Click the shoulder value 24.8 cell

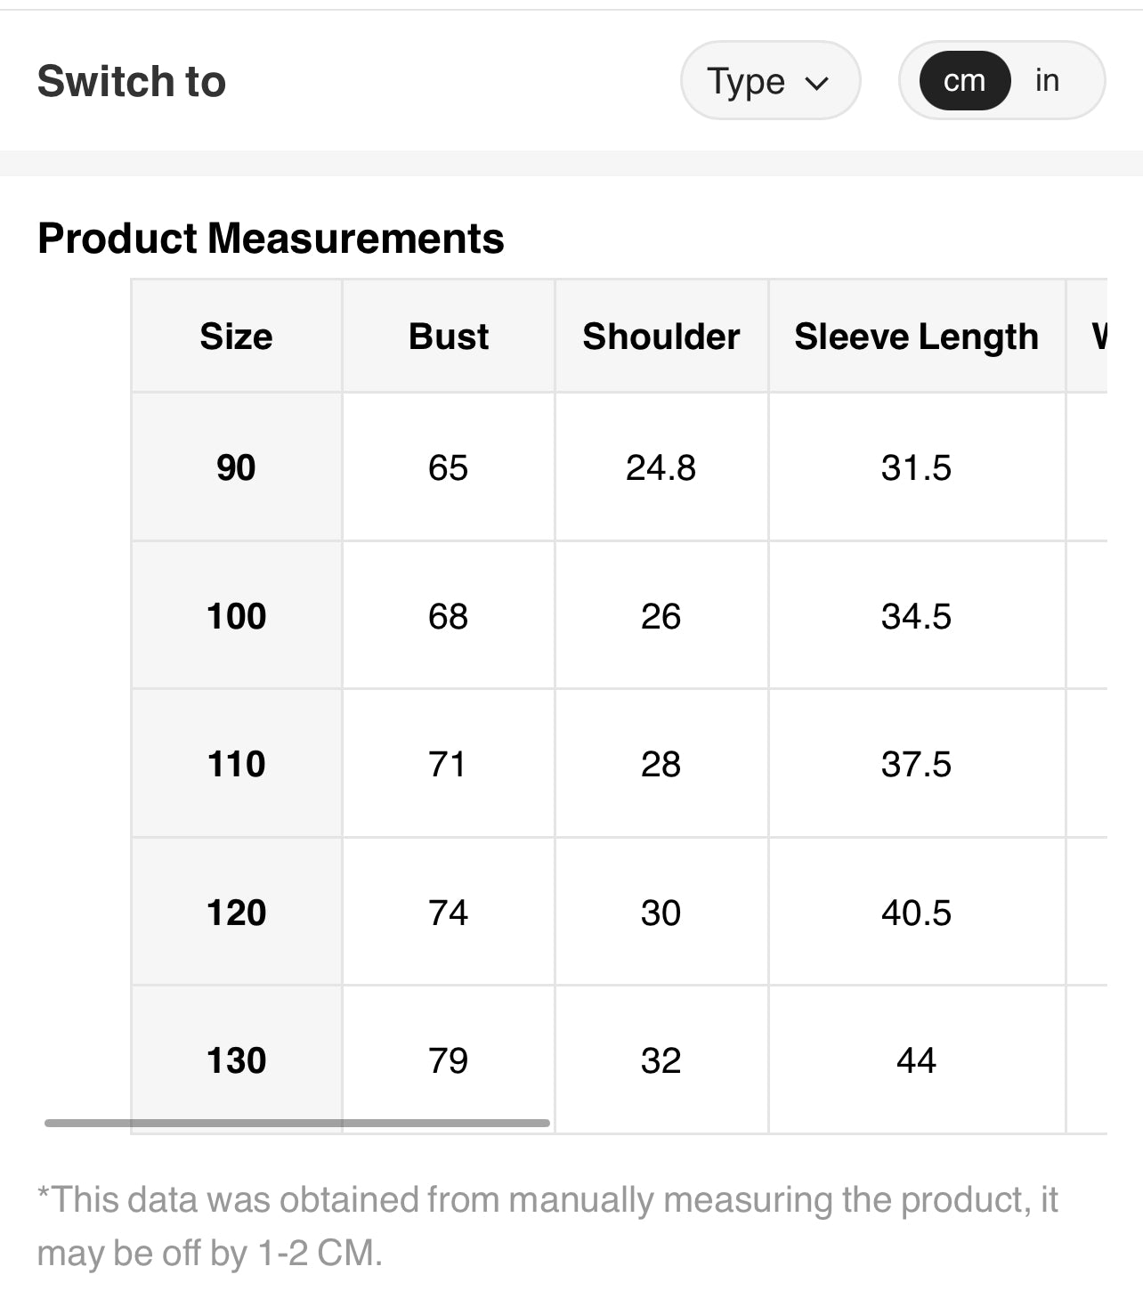click(x=661, y=467)
